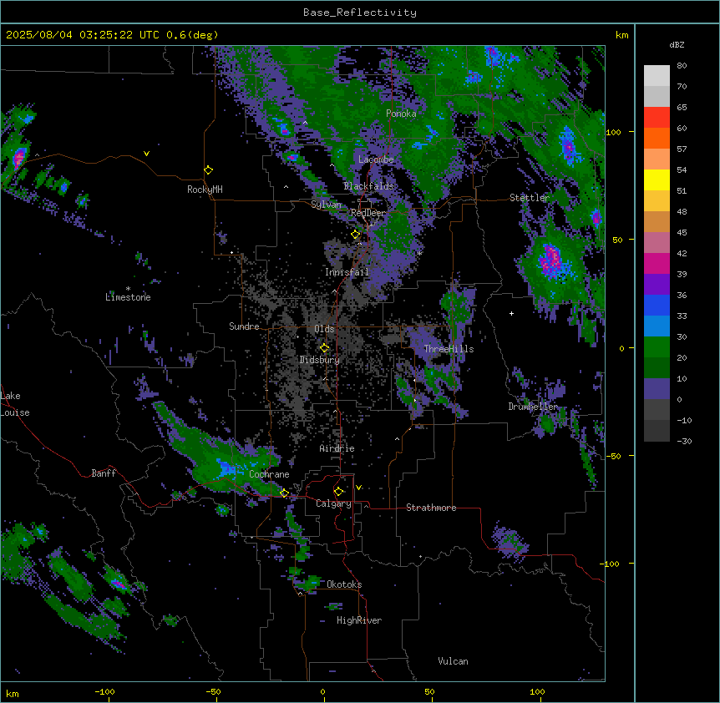The height and width of the screenshot is (703, 720).
Task: Click the Sylvan label
Action: [x=326, y=205]
